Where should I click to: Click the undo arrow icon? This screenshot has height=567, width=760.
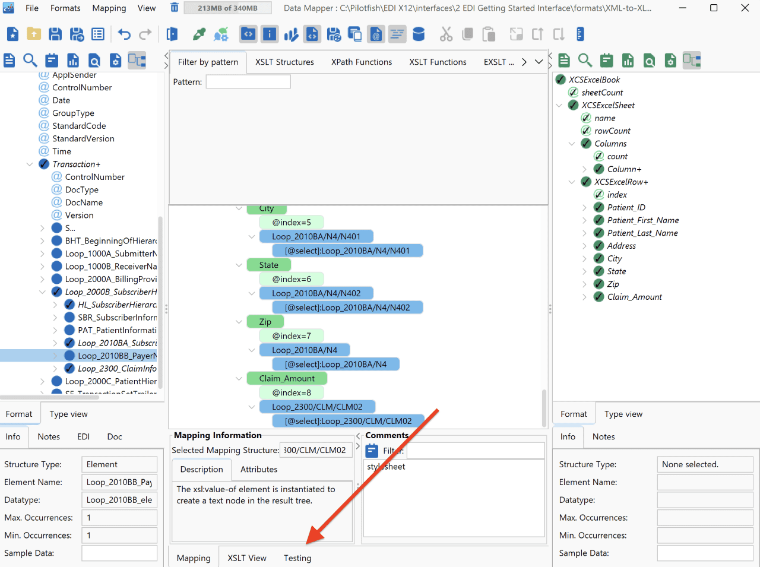pos(124,34)
